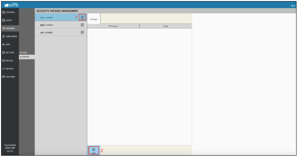Click the Accounts Package Management heading
The height and width of the screenshot is (156, 298).
coord(57,11)
